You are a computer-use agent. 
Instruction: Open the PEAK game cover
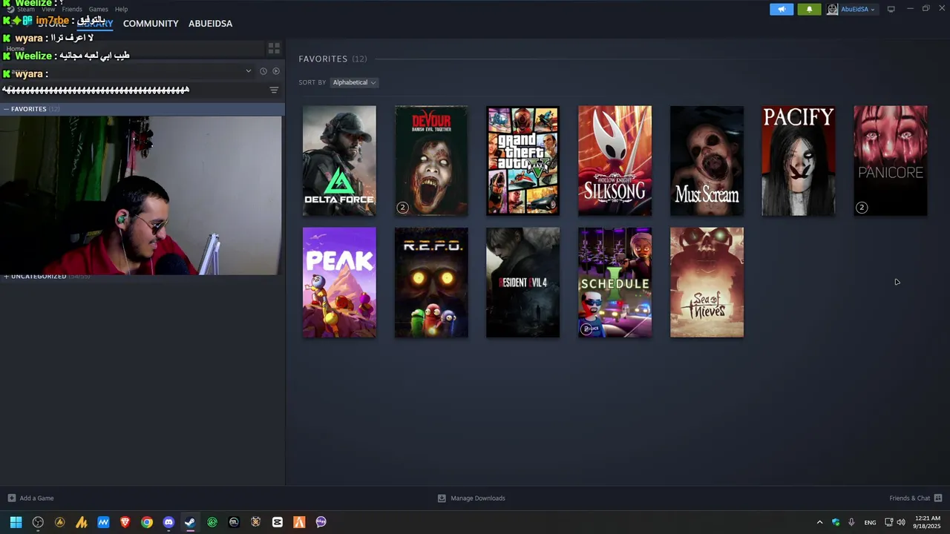[x=339, y=283]
